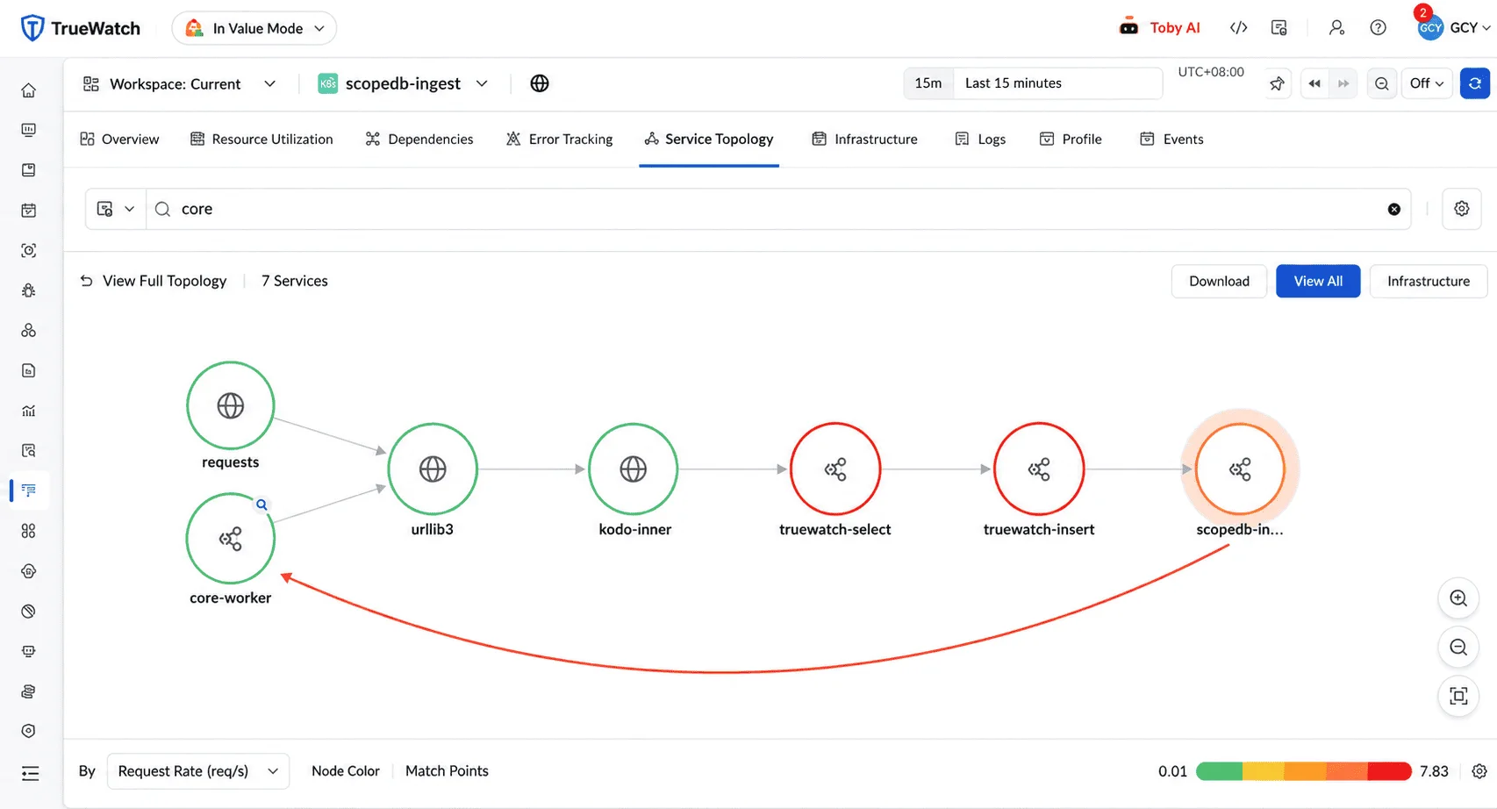Select the Node Color option

click(x=346, y=771)
